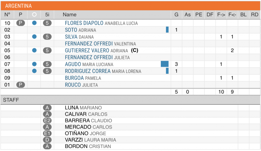Click the orange Argentina team header
Viewport: 261px width, 151px height.
pos(130,6)
